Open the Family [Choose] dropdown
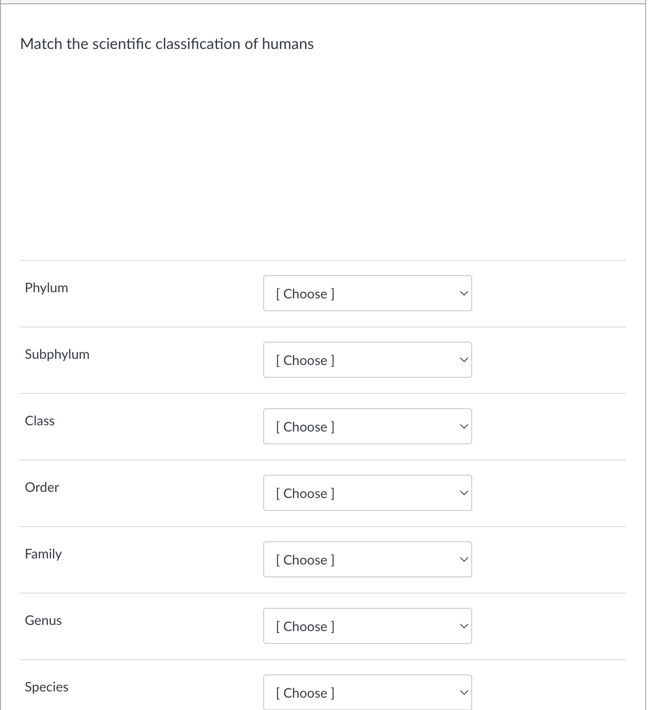648x710 pixels. click(x=367, y=559)
